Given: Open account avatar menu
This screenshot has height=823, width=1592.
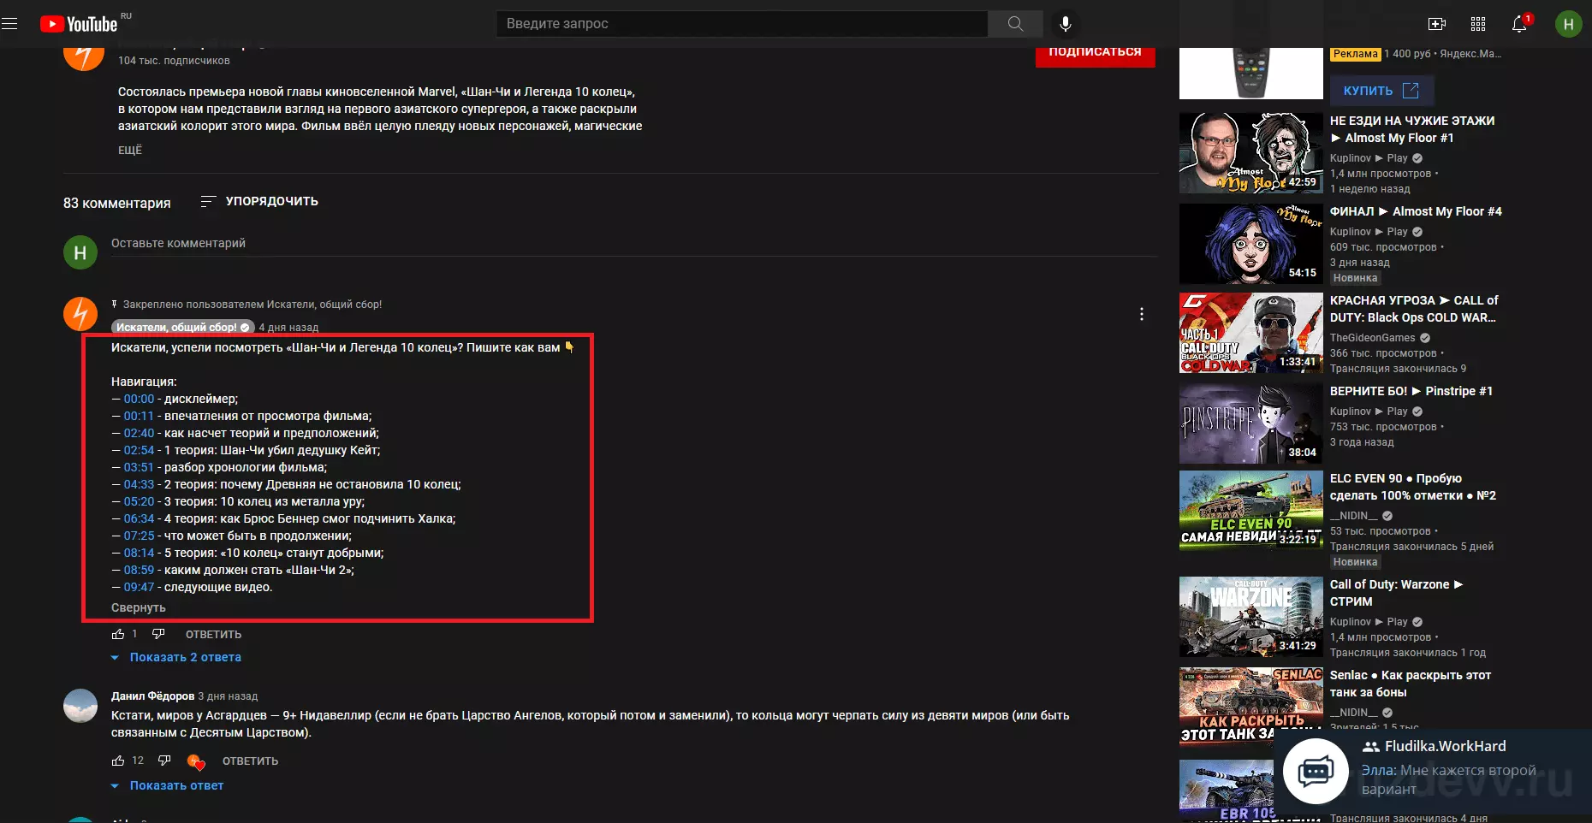Looking at the screenshot, I should [x=1568, y=24].
